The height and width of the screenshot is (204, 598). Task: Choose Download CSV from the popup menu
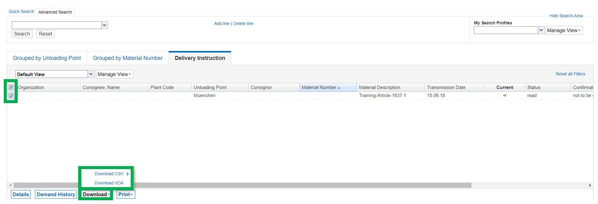pos(109,174)
